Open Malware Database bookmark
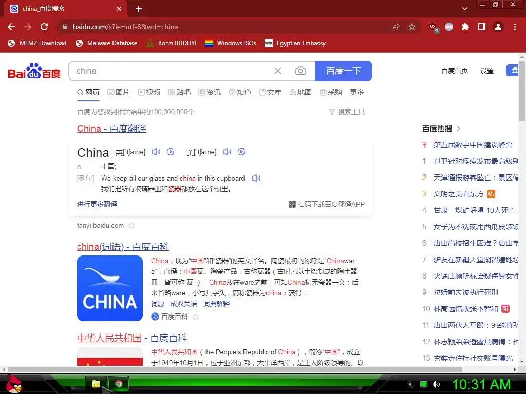 (x=106, y=43)
